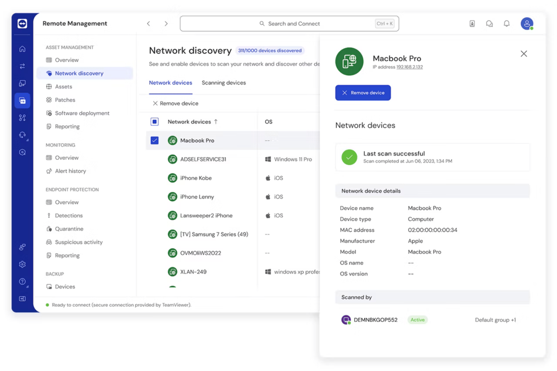Click the DEMNBKGOP552 scanner device icon
The height and width of the screenshot is (371, 557).
pyautogui.click(x=346, y=320)
